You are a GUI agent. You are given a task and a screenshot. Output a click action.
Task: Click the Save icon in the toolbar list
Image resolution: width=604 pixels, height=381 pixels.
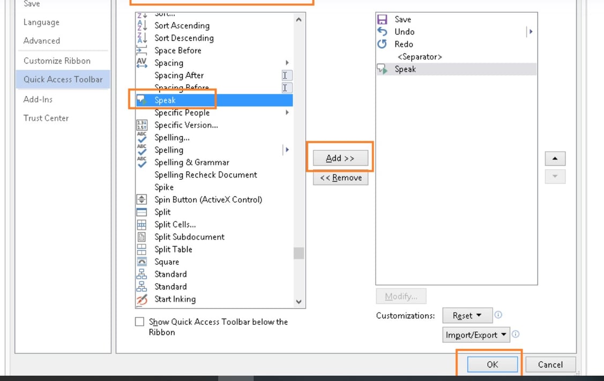click(383, 19)
